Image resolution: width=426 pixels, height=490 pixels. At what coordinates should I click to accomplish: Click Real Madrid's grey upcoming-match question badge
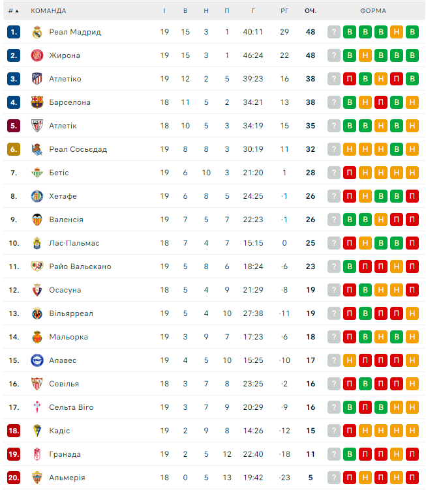point(334,32)
